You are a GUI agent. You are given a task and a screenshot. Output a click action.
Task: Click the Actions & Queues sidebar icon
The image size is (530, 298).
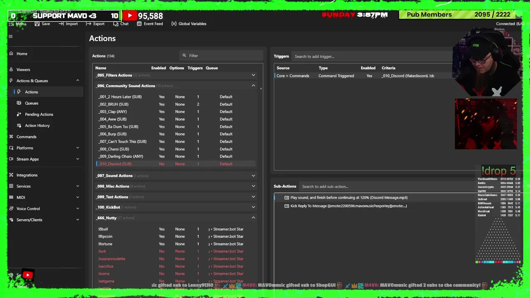pos(11,81)
